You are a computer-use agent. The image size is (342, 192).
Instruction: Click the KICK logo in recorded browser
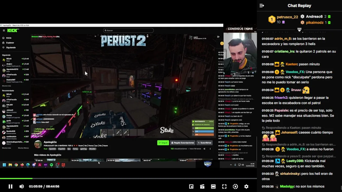pos(13,30)
